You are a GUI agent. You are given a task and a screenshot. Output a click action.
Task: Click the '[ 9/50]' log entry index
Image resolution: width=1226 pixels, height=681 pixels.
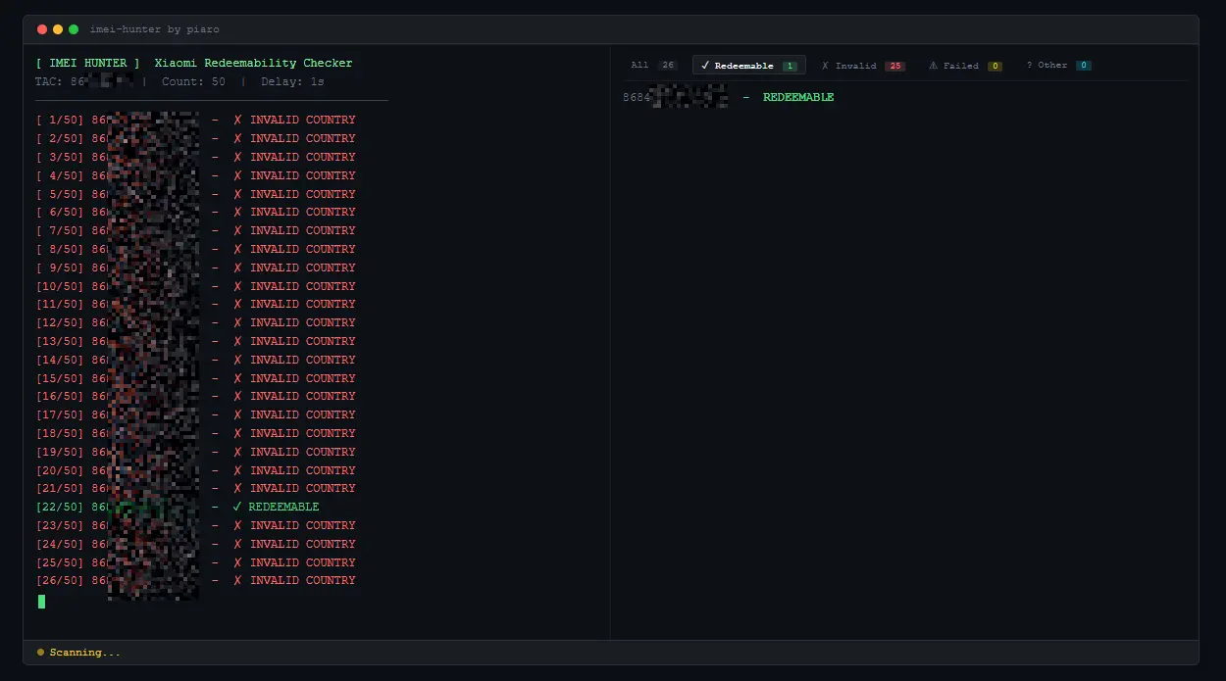(x=61, y=268)
